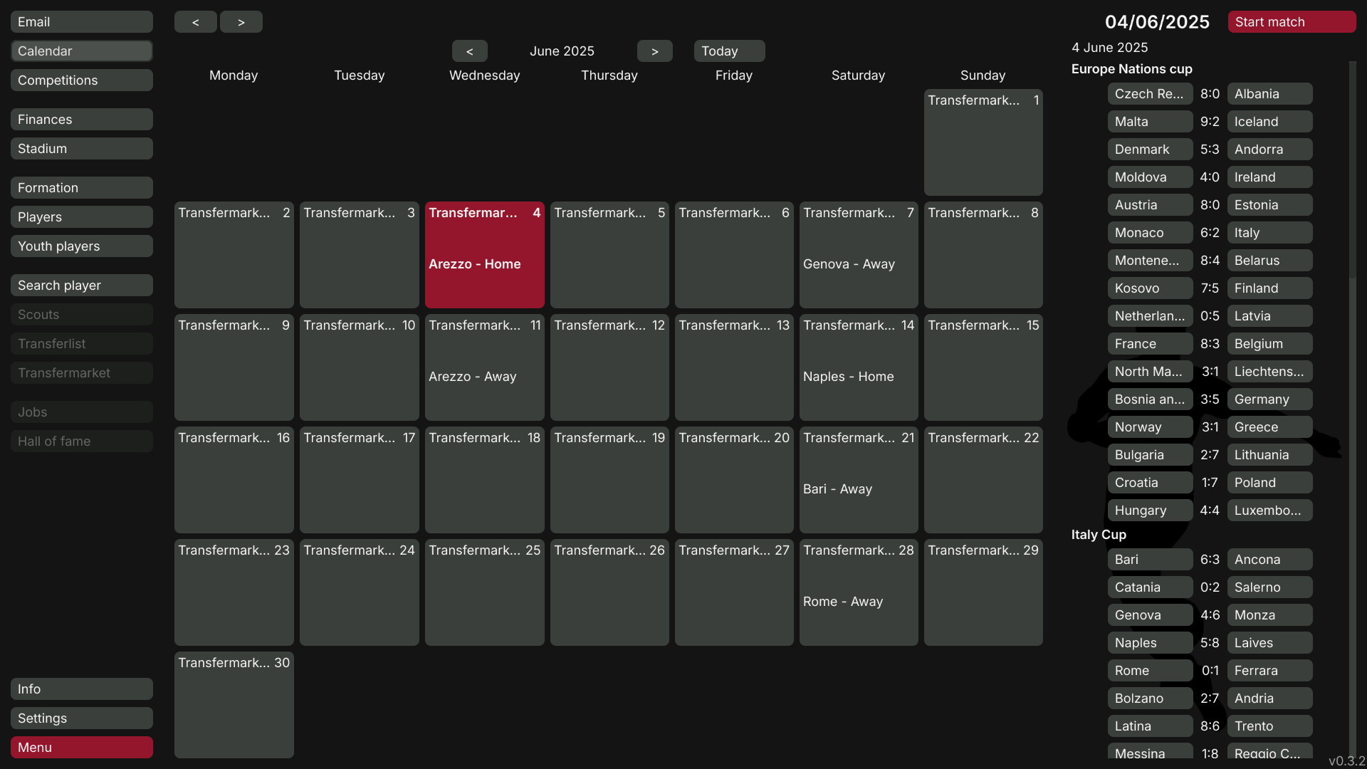Click the top-left forward arrow button
Viewport: 1367px width, 769px height.
[x=241, y=22]
